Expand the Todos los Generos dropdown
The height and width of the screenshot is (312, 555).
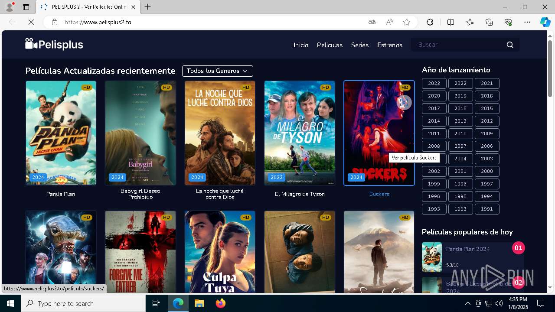pyautogui.click(x=217, y=71)
